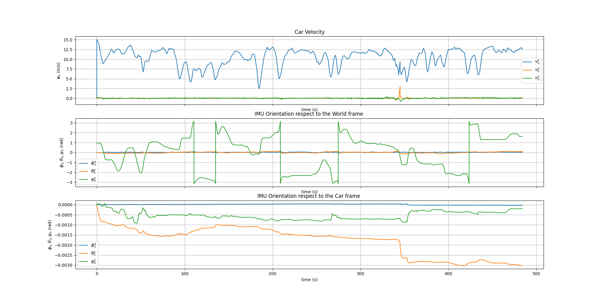Click the "200" x-axis tick label
This screenshot has width=604, height=302.
[272, 274]
